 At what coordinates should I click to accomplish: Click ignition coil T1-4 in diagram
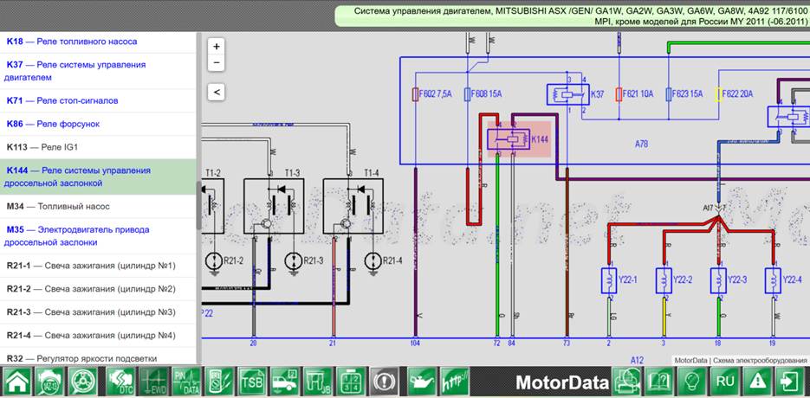tap(353, 206)
